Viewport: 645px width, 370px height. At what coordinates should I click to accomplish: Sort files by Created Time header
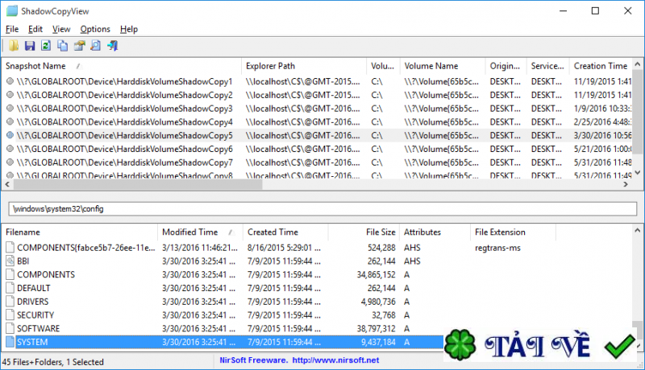[x=286, y=232]
